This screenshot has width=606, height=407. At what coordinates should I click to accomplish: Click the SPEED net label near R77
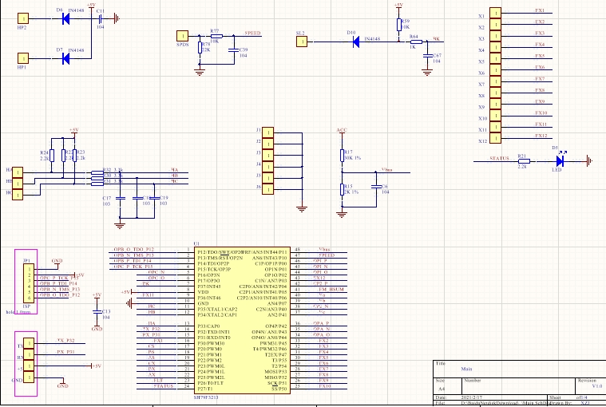click(253, 34)
